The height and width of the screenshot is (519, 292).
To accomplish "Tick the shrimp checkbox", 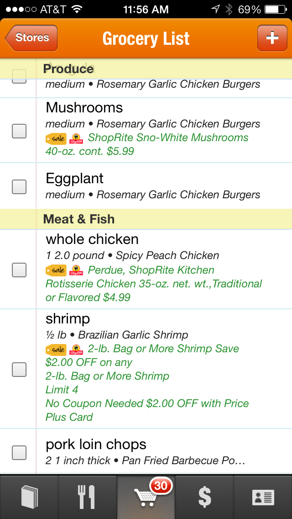I will [19, 369].
